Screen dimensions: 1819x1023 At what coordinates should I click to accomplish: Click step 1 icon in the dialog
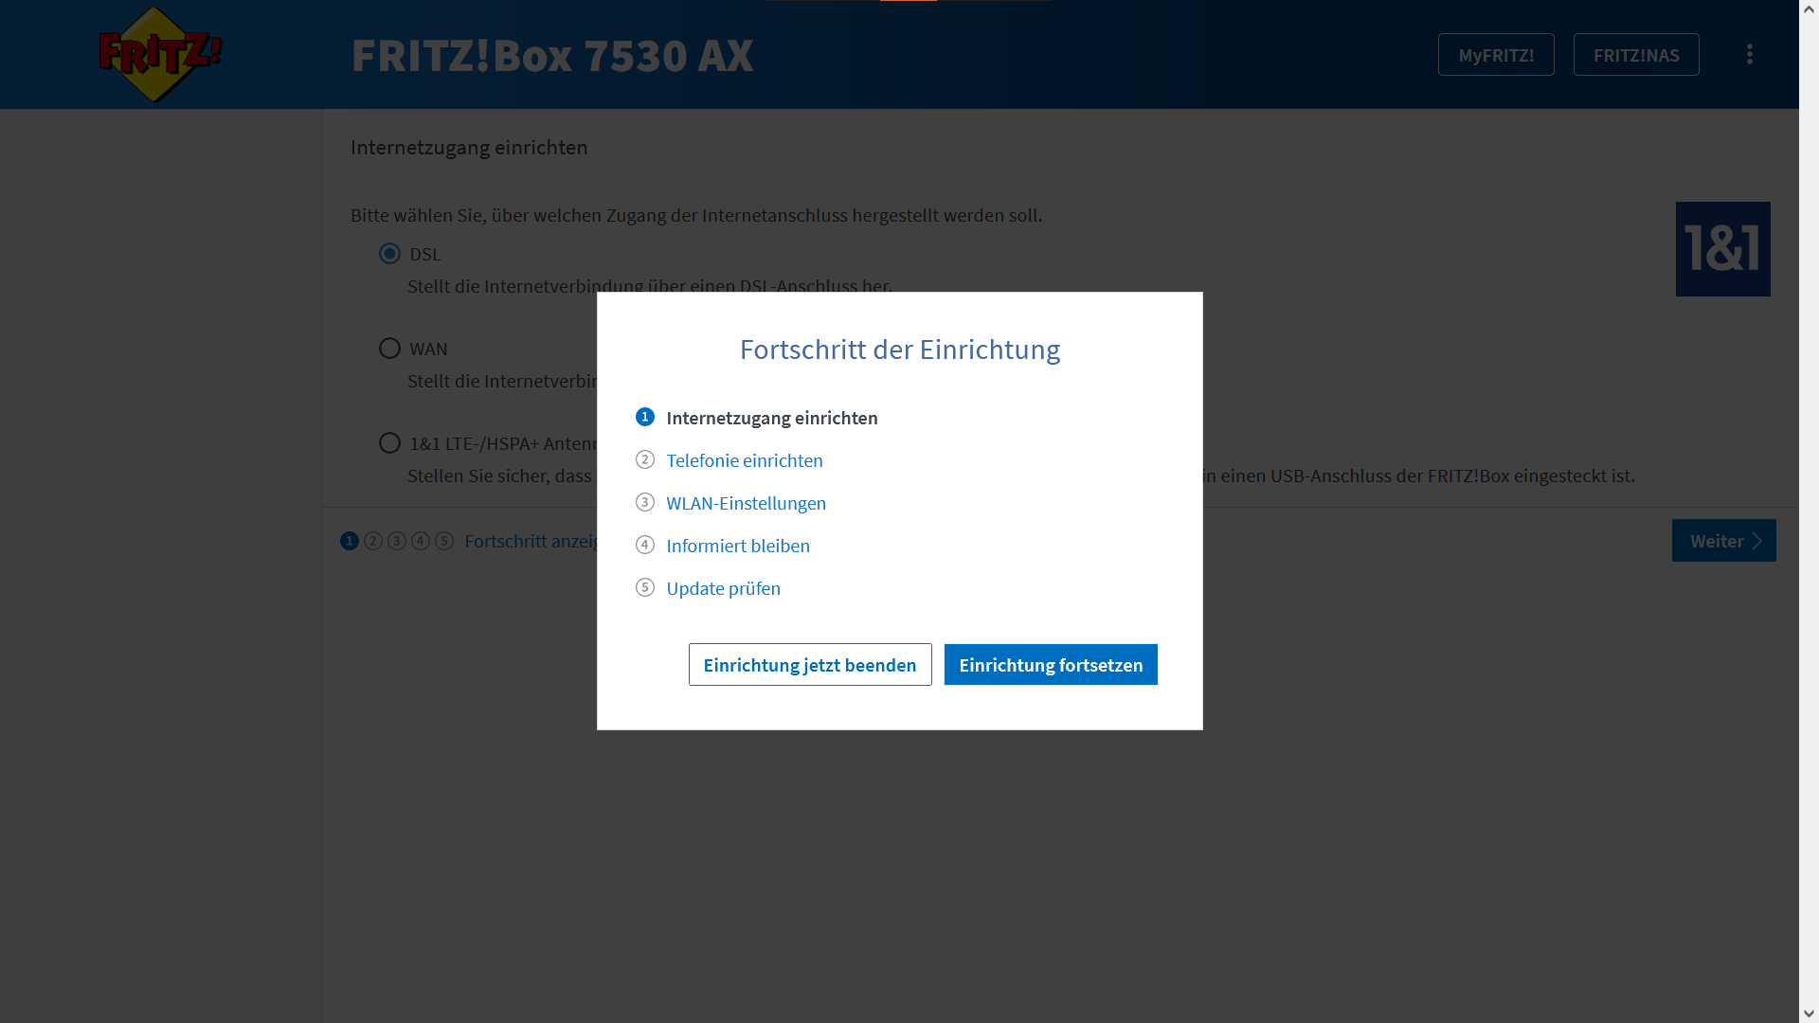(645, 417)
